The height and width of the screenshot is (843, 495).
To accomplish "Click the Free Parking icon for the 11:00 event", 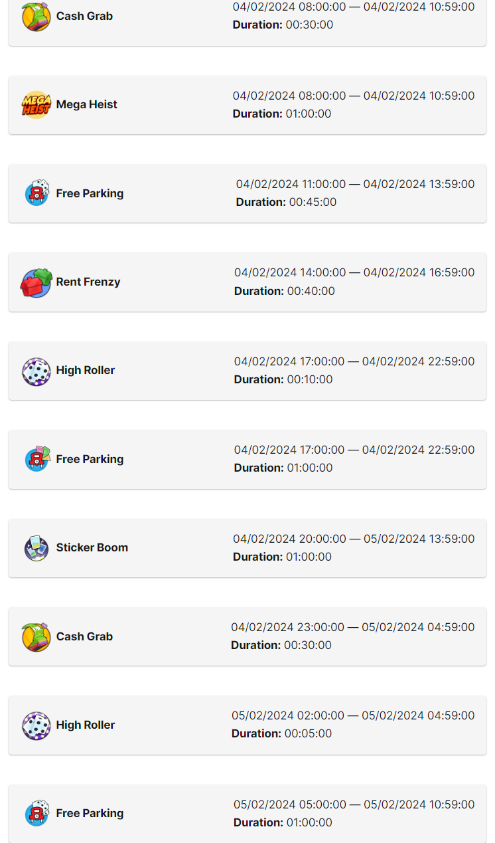I will [37, 193].
